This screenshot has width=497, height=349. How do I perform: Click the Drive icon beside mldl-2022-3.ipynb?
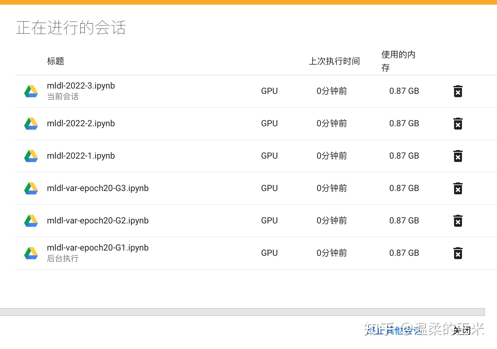pyautogui.click(x=30, y=91)
